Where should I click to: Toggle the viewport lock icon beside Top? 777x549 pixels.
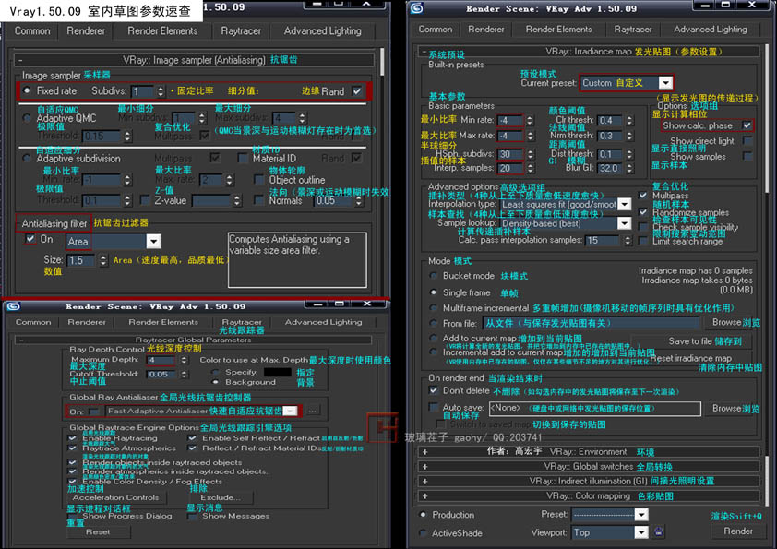(659, 532)
